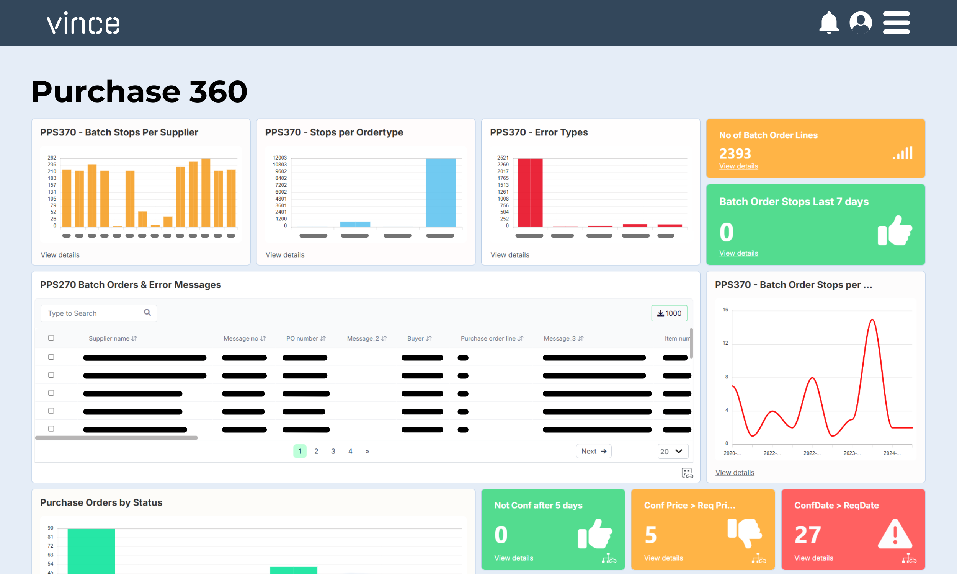Click the tall blue bar in Stops per Ordertype
The width and height of the screenshot is (957, 574).
441,192
